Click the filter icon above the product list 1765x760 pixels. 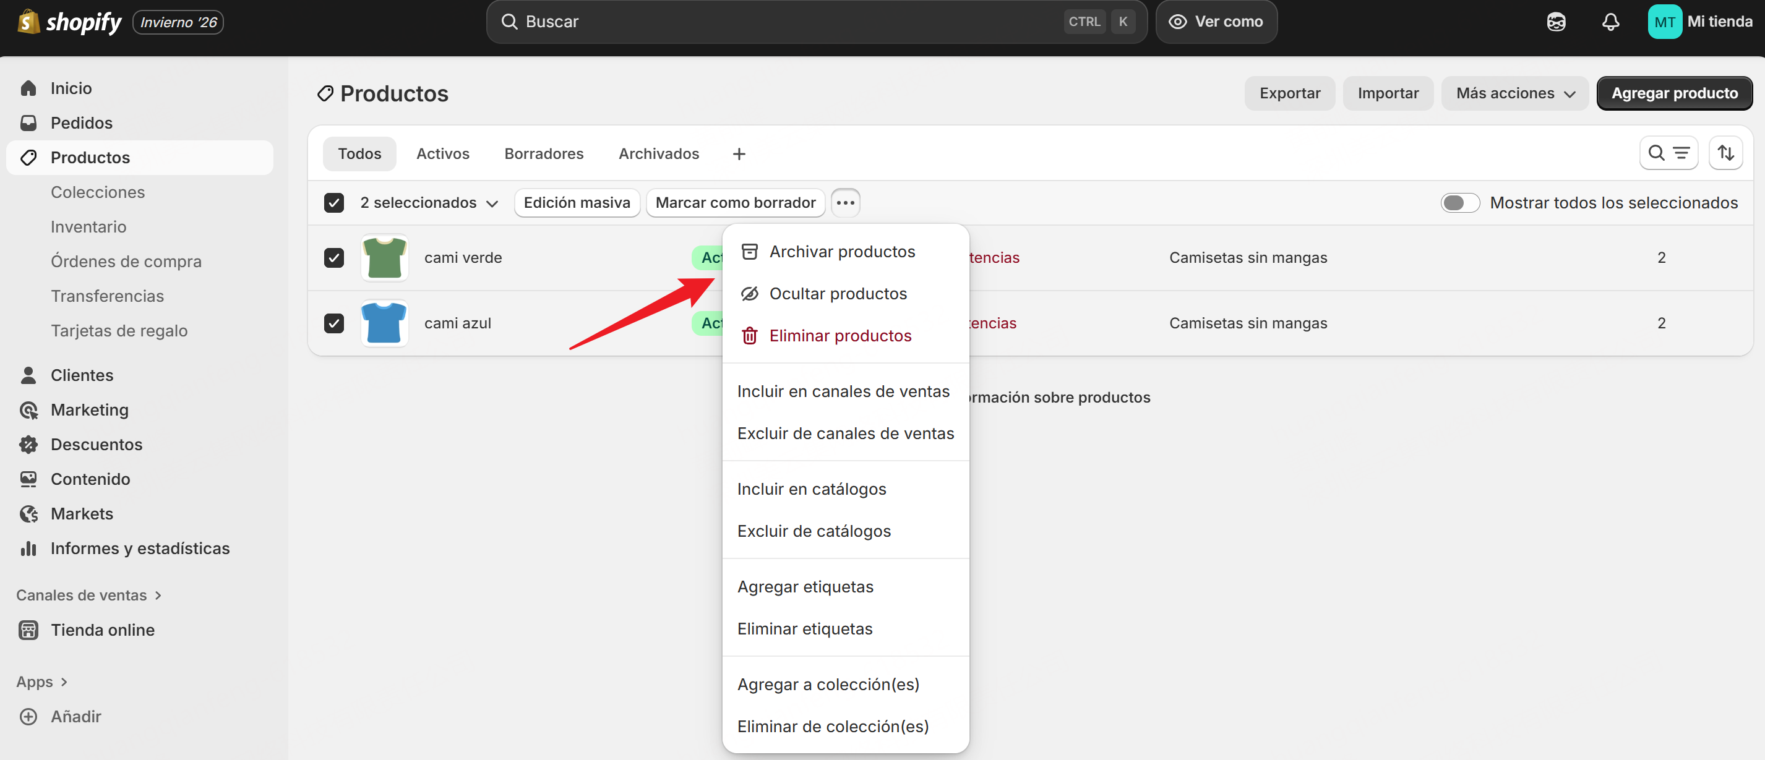pyautogui.click(x=1681, y=153)
